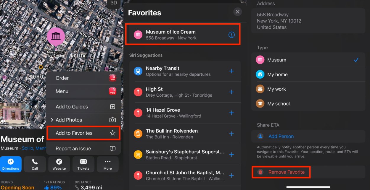
Task: Open info icon for Museum of Ice Cream
Action: 231,35
